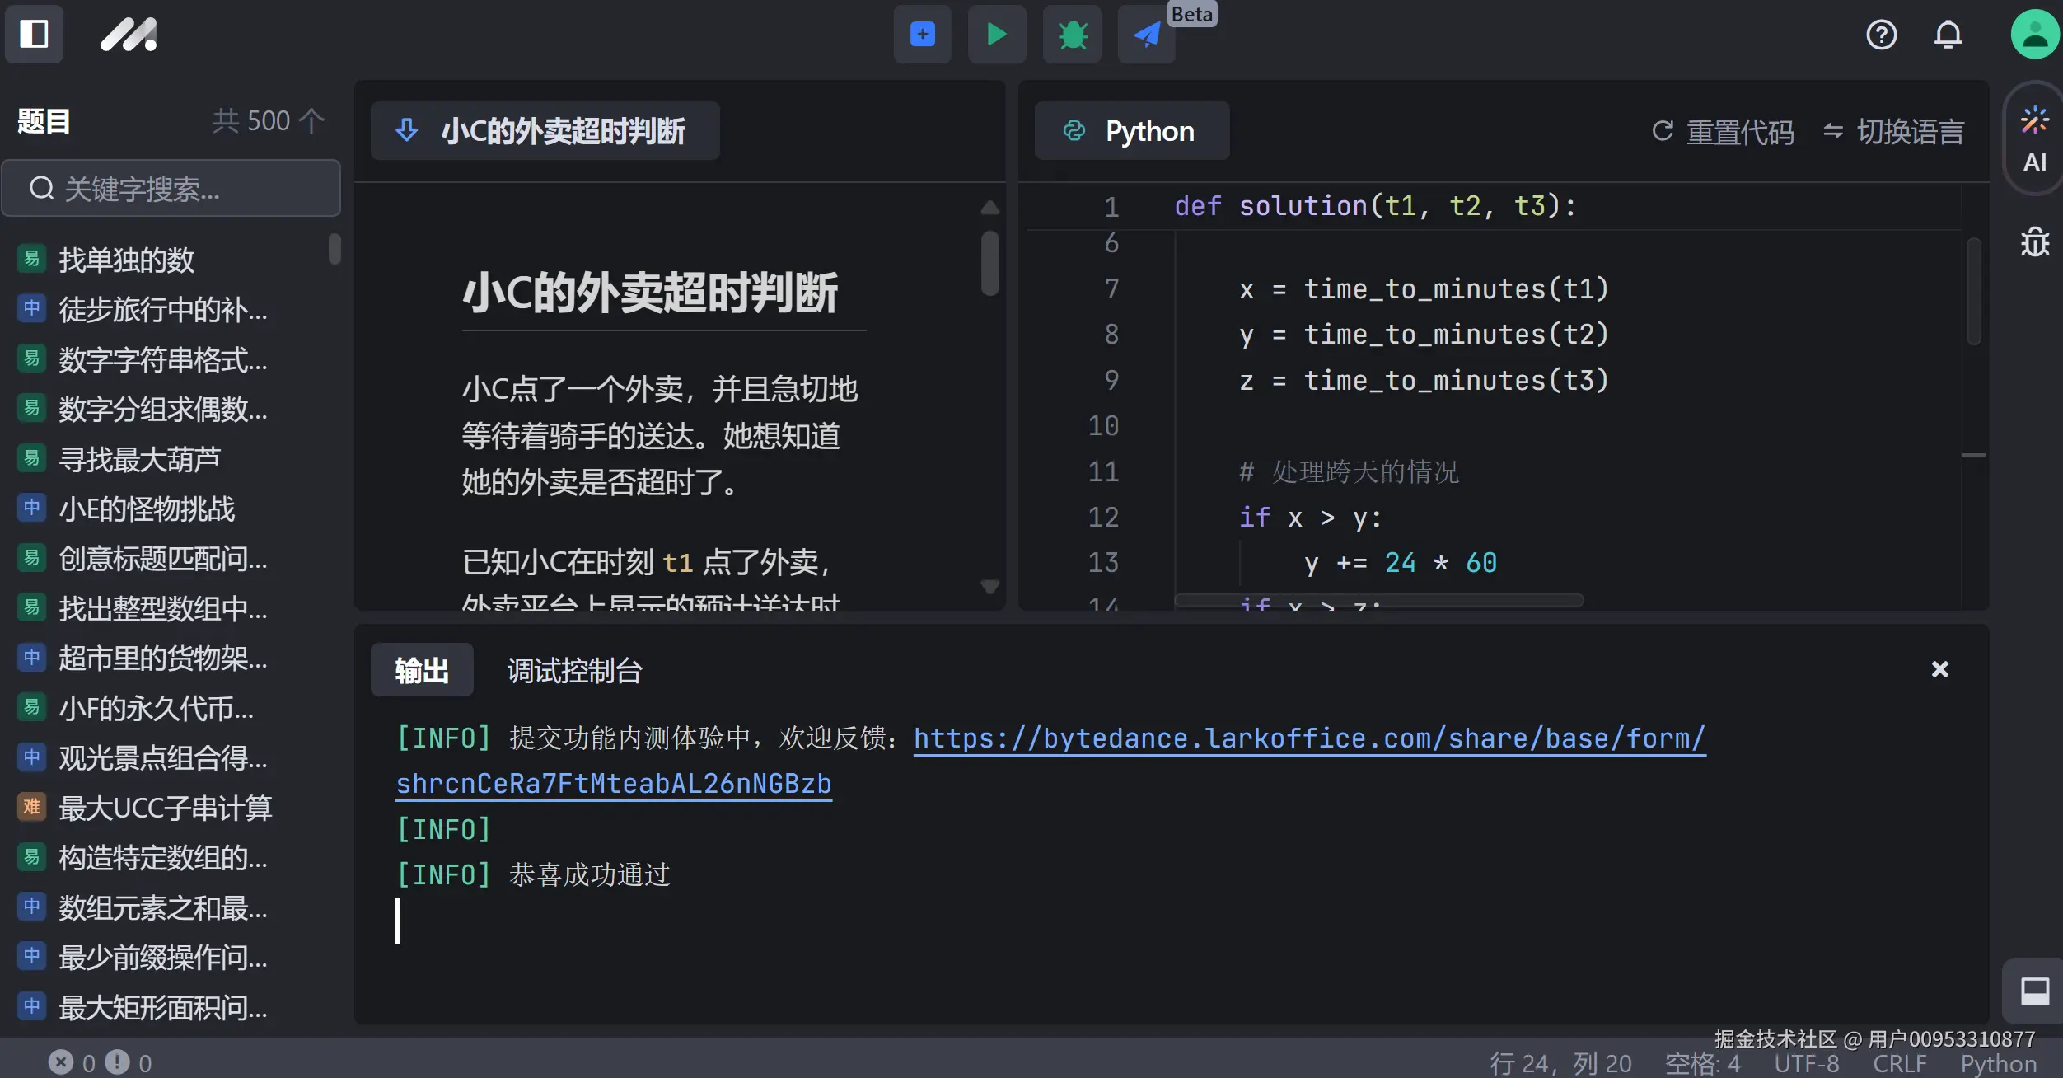Toggle the left sidebar panel icon

pyautogui.click(x=34, y=34)
